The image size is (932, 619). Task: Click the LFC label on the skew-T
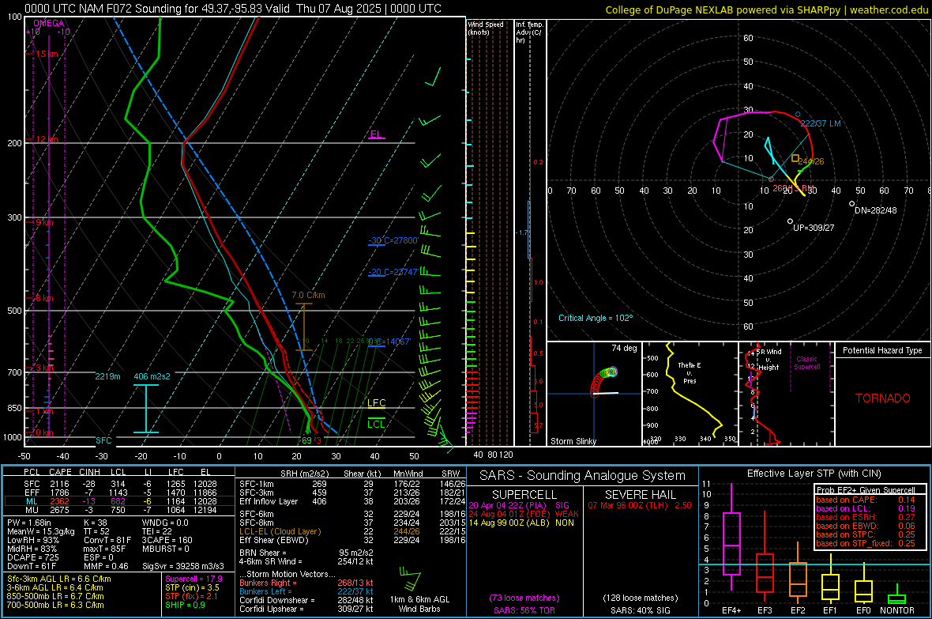click(x=376, y=403)
